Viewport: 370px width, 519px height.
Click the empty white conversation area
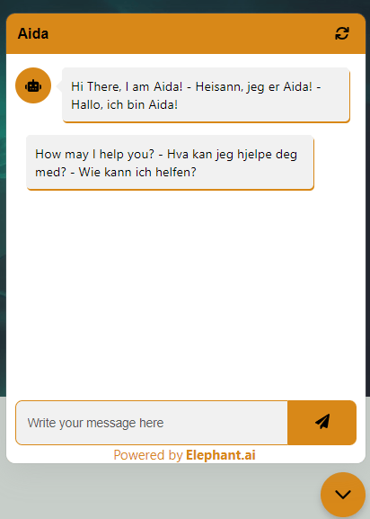click(x=186, y=291)
